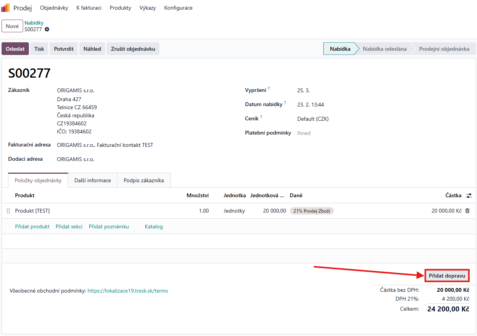
Task: Open the Zákazník field with ORIGAMIS s.r.o.
Action: (75, 90)
